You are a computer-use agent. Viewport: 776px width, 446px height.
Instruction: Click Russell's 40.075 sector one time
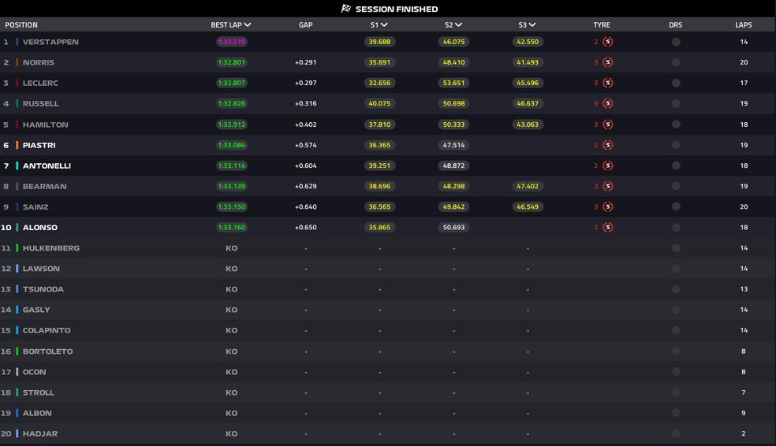pos(379,103)
